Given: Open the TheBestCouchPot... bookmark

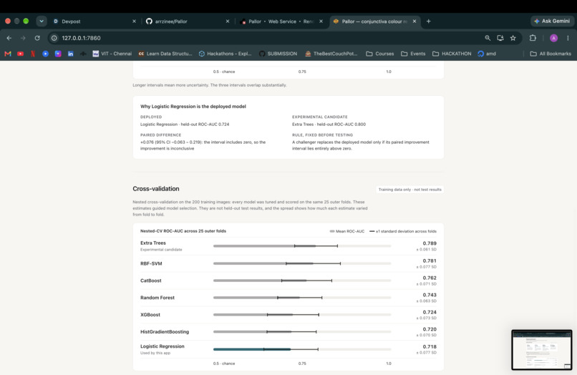Looking at the screenshot, I should 331,54.
